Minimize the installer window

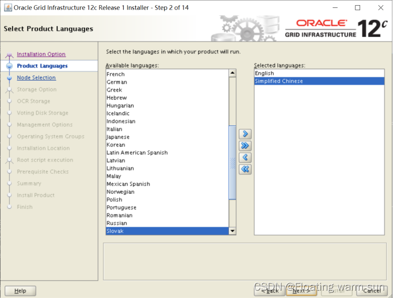point(335,8)
